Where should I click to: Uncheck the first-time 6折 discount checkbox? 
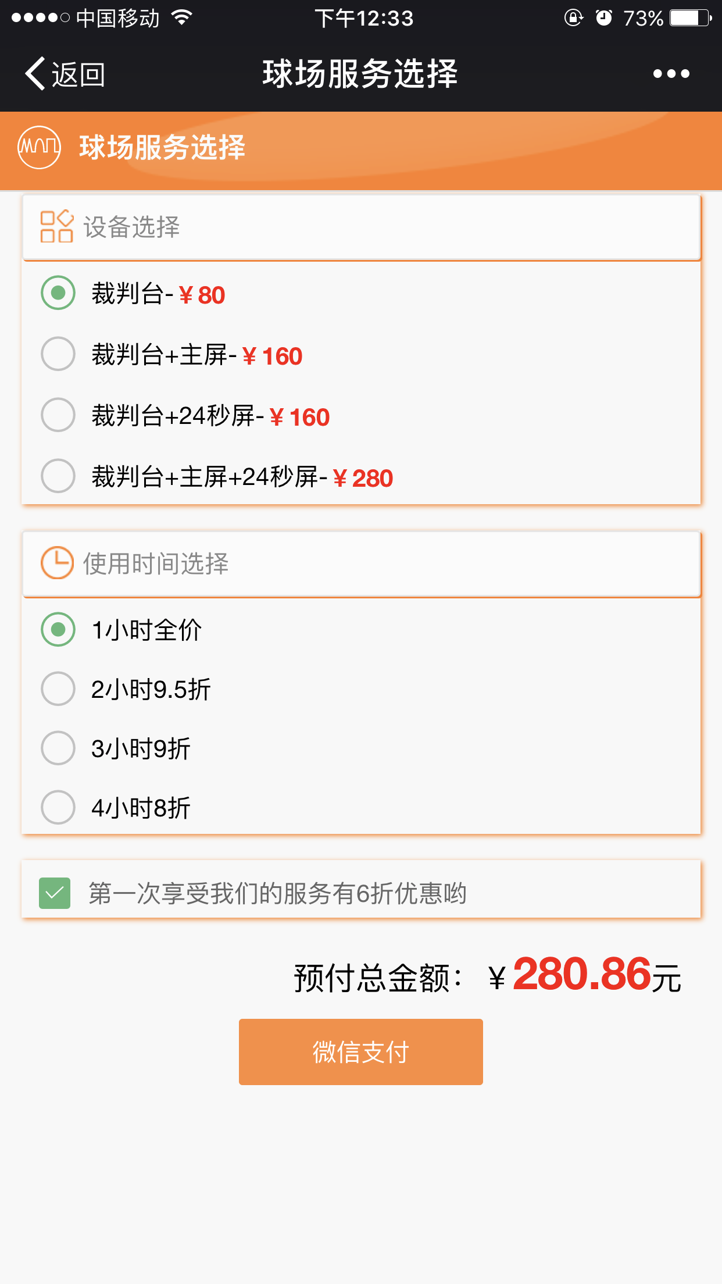[x=55, y=893]
